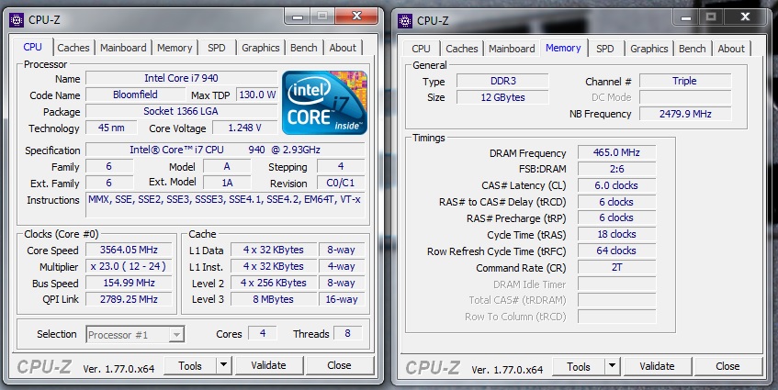Screen dimensions: 778x390
Task: Open Caches tab in the right window
Action: point(462,49)
